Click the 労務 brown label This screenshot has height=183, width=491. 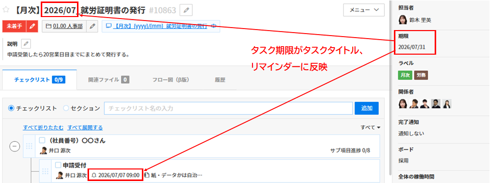click(x=421, y=75)
